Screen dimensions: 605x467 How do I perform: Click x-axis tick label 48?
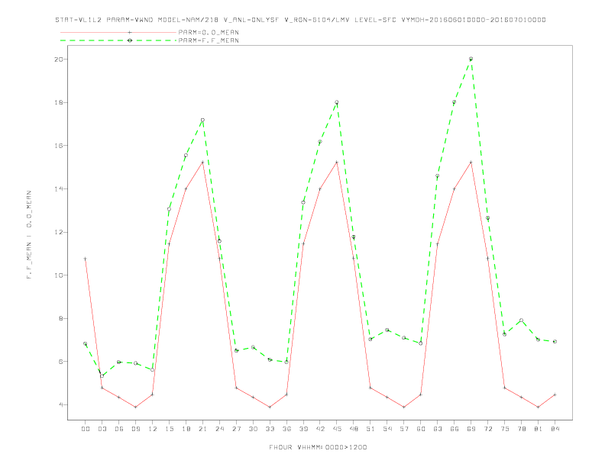[354, 429]
